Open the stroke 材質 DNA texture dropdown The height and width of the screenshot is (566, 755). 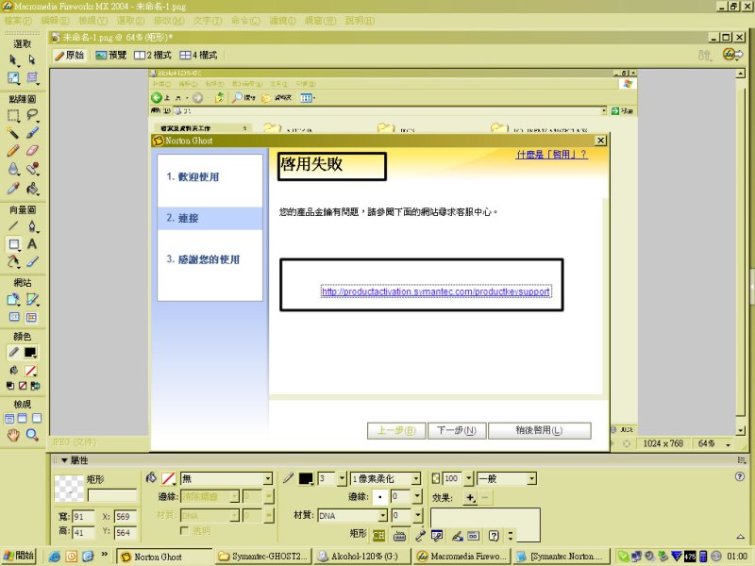click(x=383, y=515)
